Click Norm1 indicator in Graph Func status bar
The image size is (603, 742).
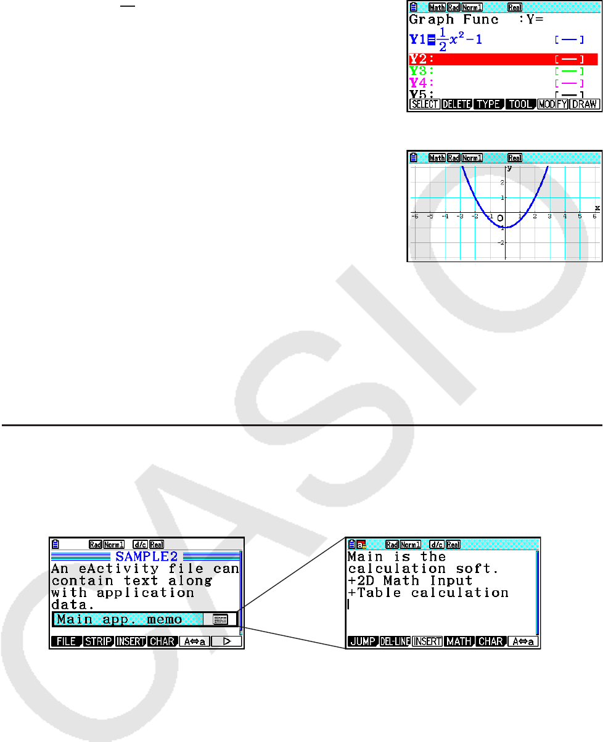(x=472, y=7)
